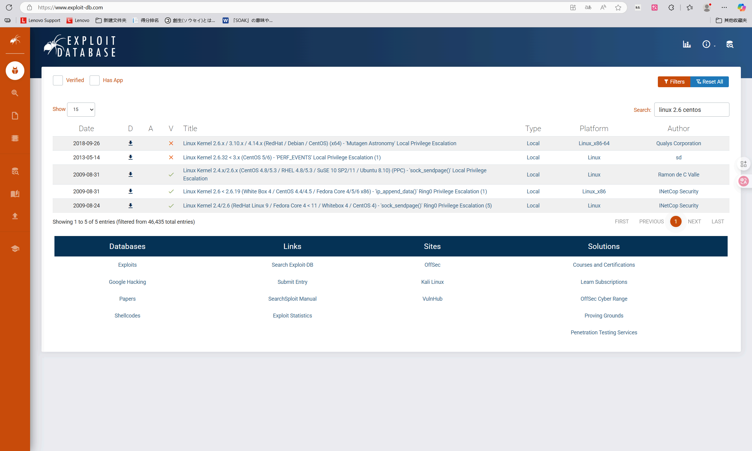Open the PERF_EVENTS Local Privilege Escalation link
Screen dimensions: 752x451
point(282,158)
